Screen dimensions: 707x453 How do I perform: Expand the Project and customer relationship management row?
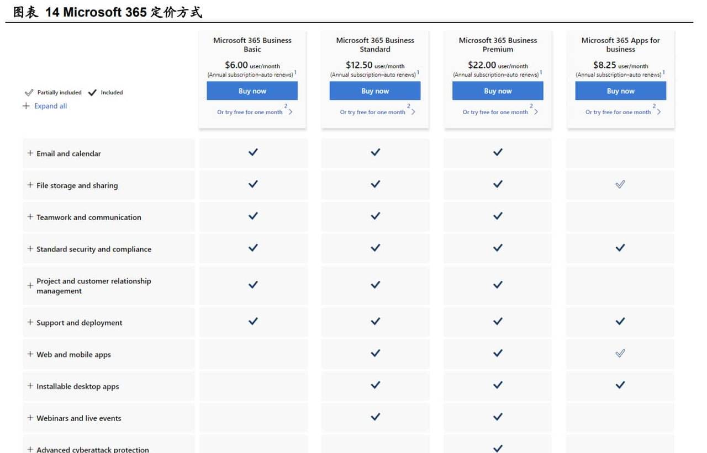(30, 285)
